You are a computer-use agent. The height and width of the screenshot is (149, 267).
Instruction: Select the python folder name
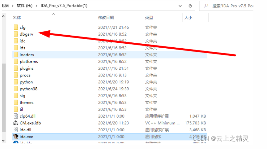click(26, 82)
